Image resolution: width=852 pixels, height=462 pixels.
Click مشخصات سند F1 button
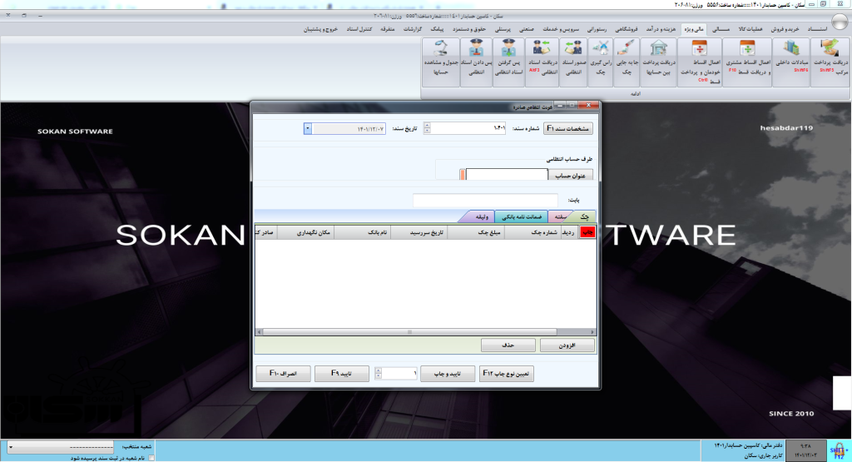click(567, 128)
